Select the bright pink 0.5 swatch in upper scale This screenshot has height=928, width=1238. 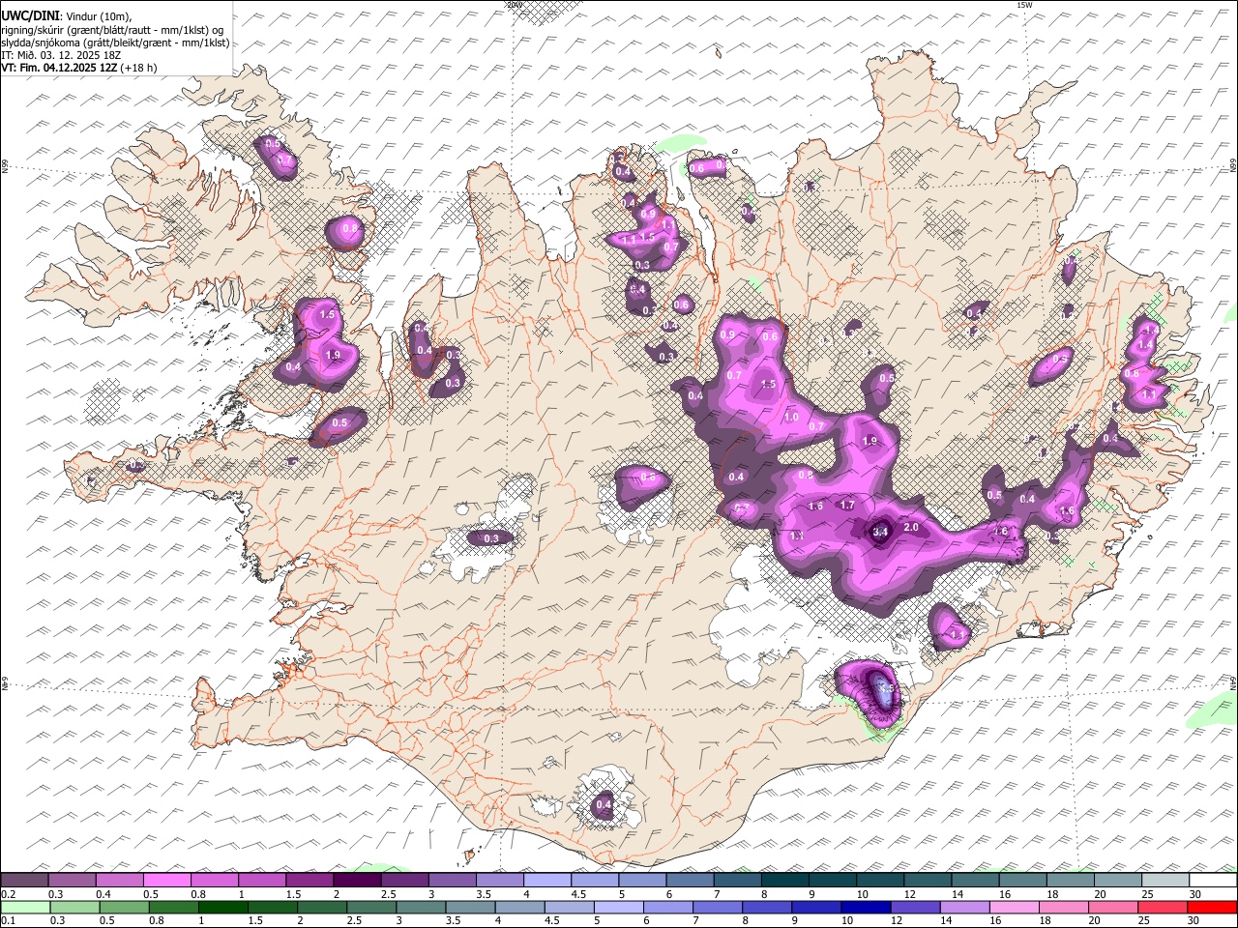pos(167,880)
